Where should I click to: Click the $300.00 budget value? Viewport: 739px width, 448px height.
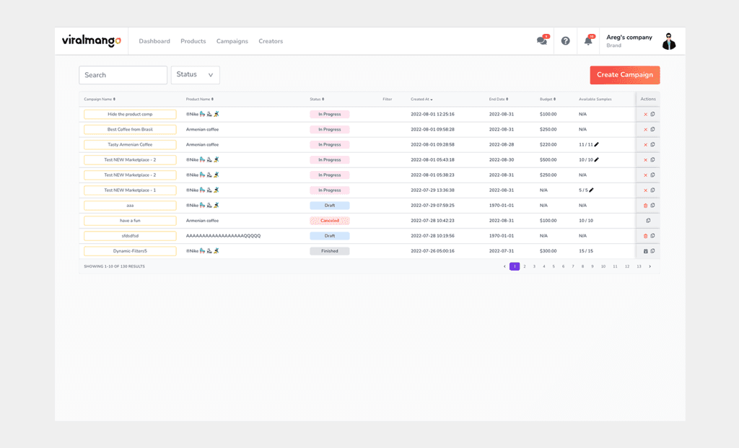(x=548, y=251)
